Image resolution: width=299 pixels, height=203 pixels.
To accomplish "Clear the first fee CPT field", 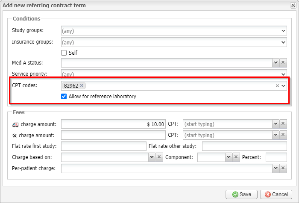I will 283,124.
